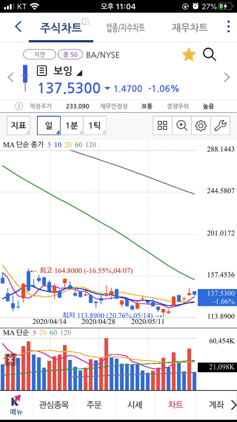This screenshot has height=422, width=237.
Task: Tap the 적정주가 value 233.090
Action: pyautogui.click(x=77, y=106)
